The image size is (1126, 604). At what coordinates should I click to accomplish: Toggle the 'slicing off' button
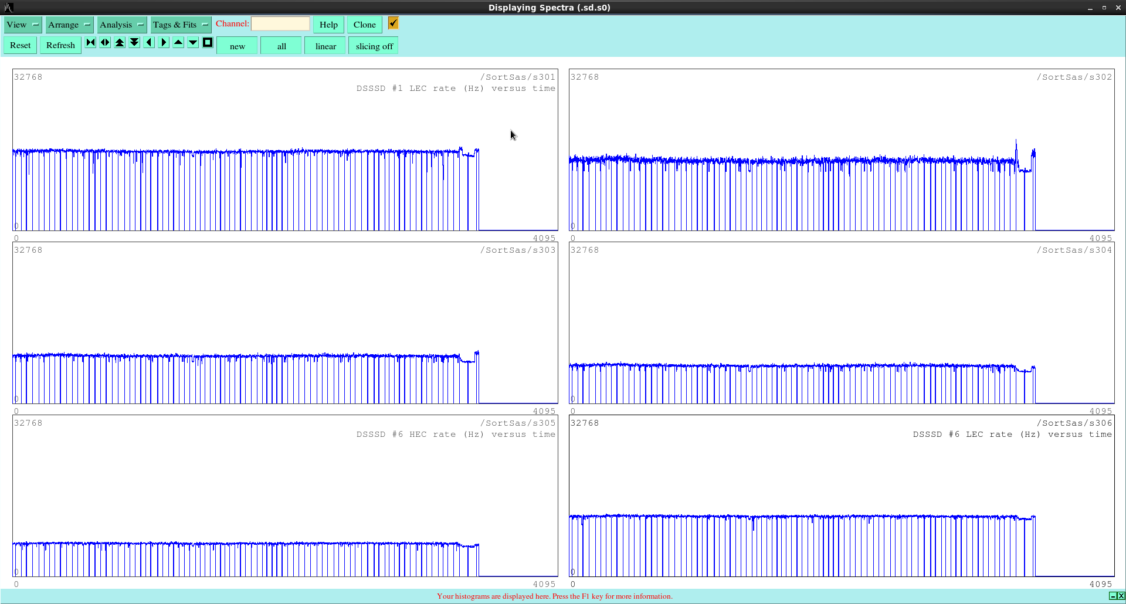pyautogui.click(x=374, y=46)
